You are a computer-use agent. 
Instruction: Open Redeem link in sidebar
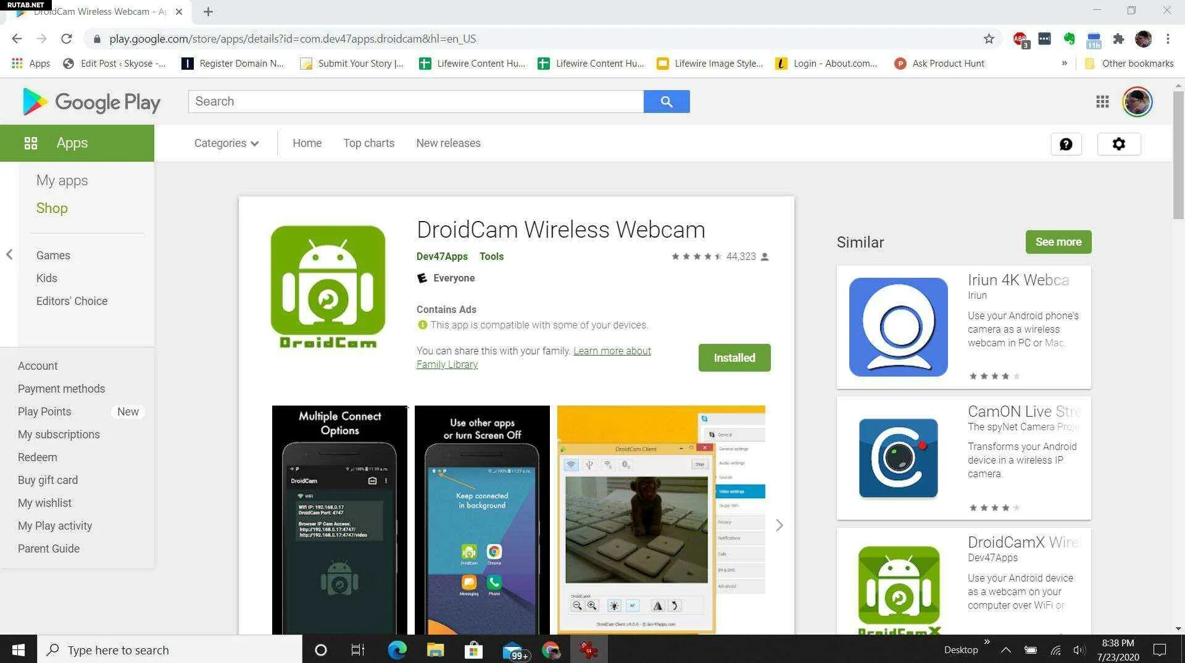click(37, 457)
